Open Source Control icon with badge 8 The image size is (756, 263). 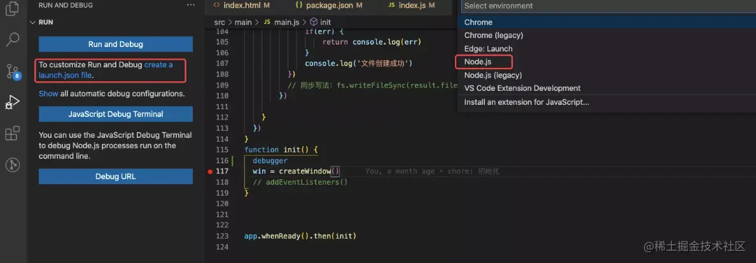coord(13,71)
